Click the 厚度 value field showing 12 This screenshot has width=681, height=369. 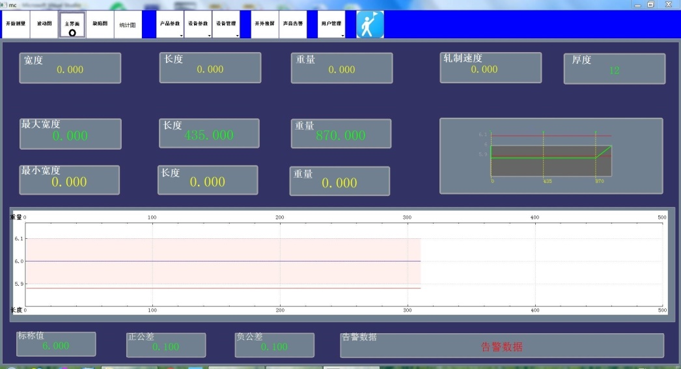(x=614, y=69)
